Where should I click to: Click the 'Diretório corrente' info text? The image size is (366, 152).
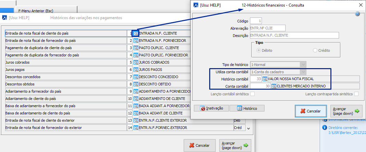click(343, 128)
